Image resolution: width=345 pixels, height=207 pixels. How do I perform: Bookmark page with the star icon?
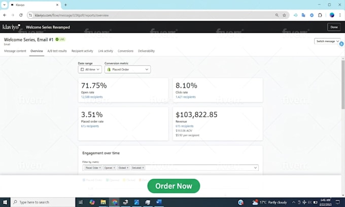[x=284, y=15]
